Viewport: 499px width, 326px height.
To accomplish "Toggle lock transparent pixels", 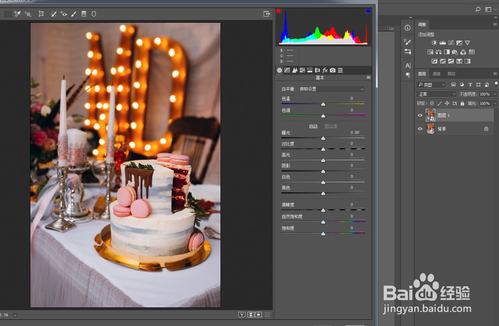I will coord(432,103).
